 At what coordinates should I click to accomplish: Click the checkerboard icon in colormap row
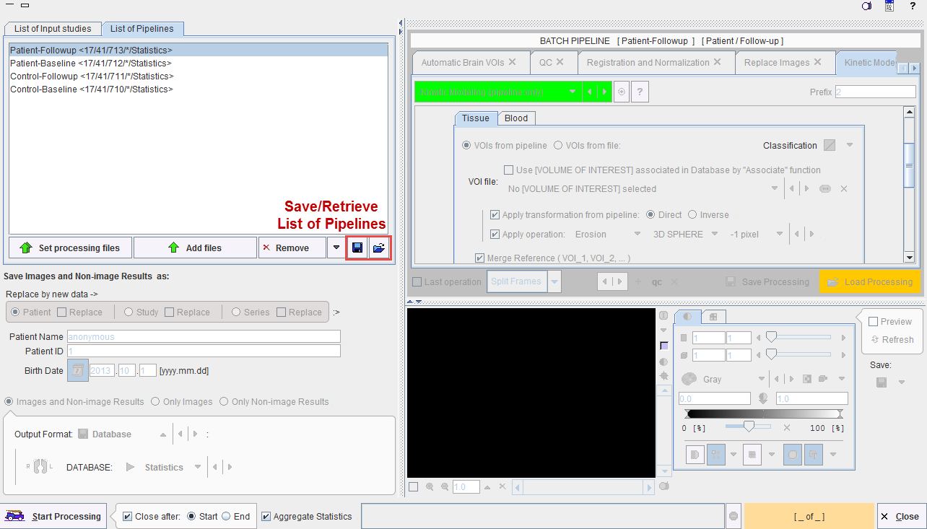[x=807, y=379]
